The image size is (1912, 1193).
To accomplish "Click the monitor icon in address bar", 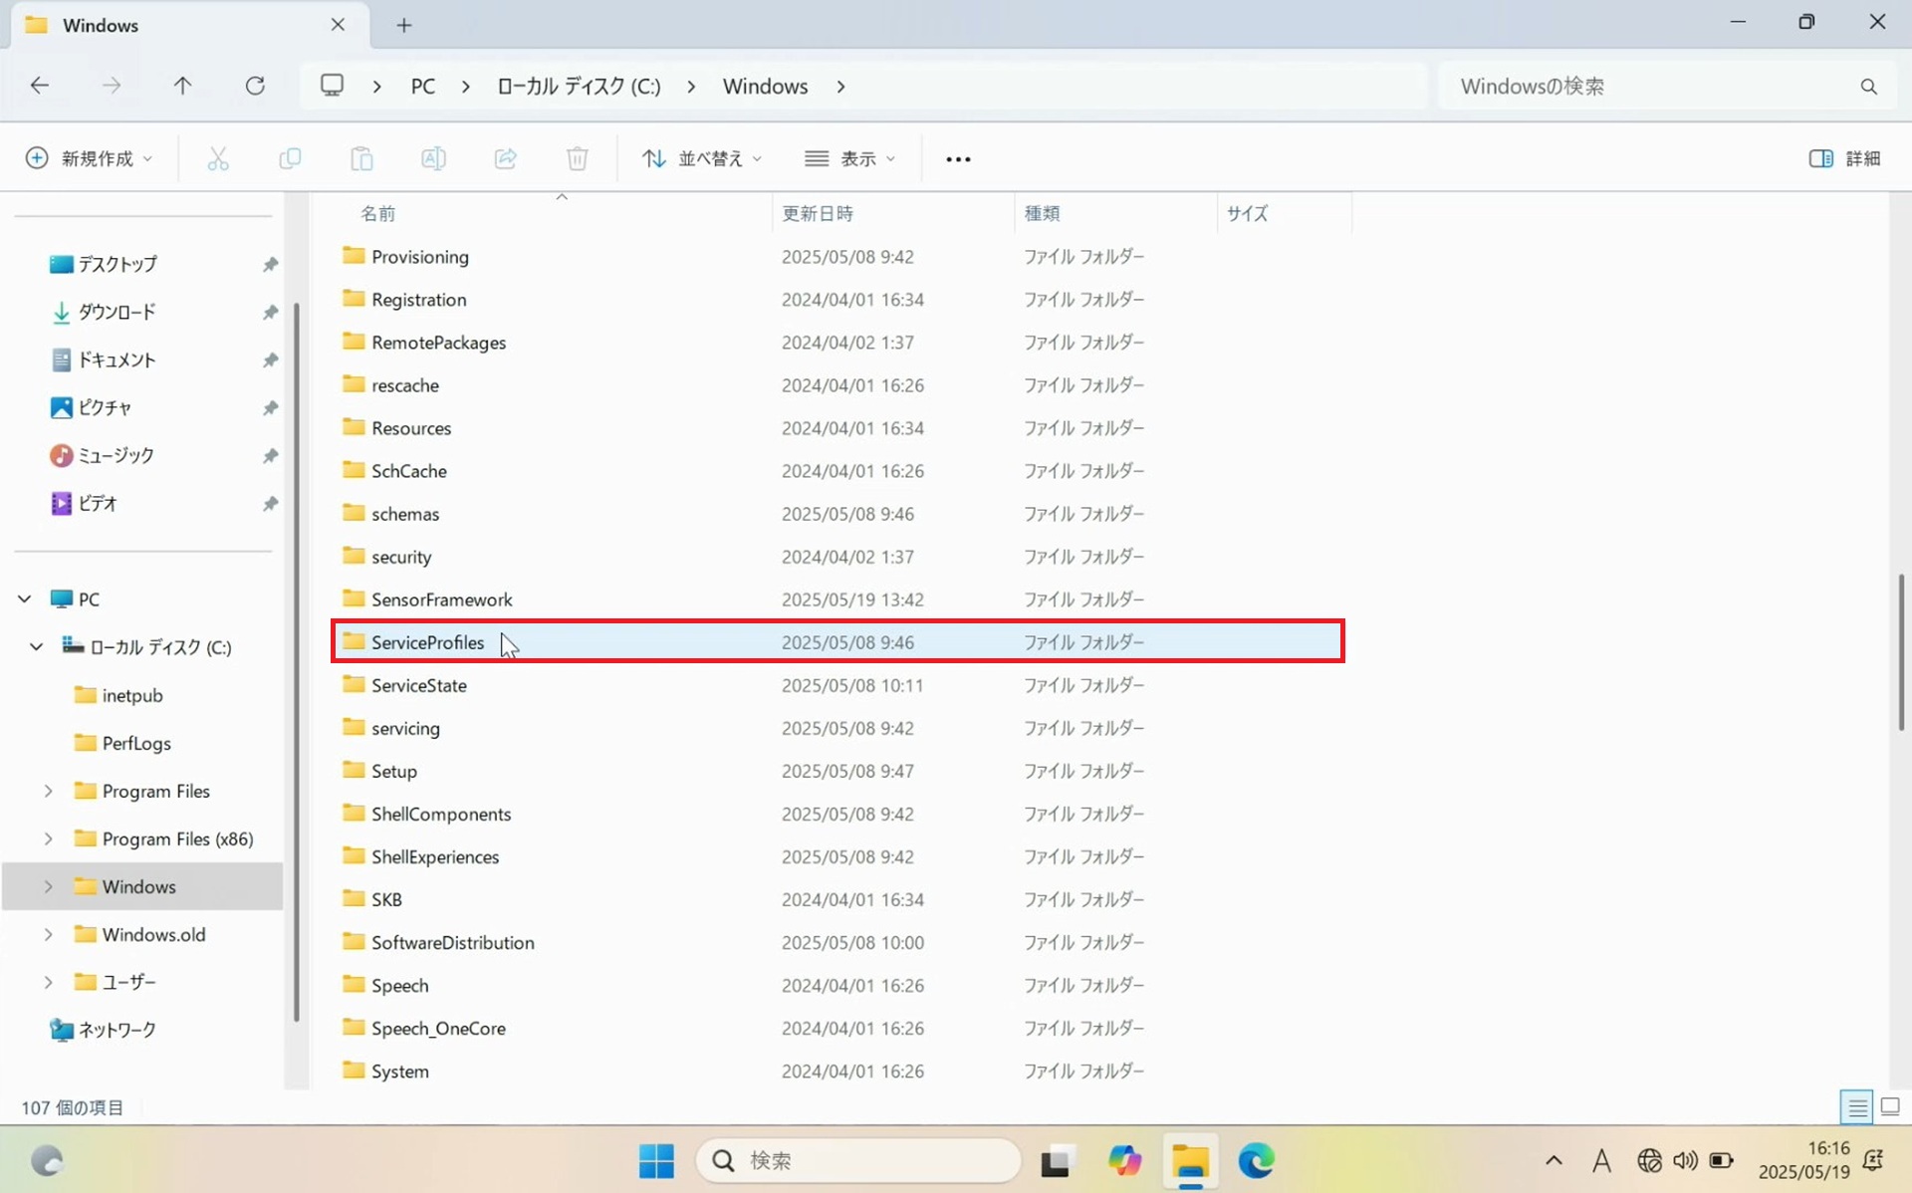I will click(332, 86).
